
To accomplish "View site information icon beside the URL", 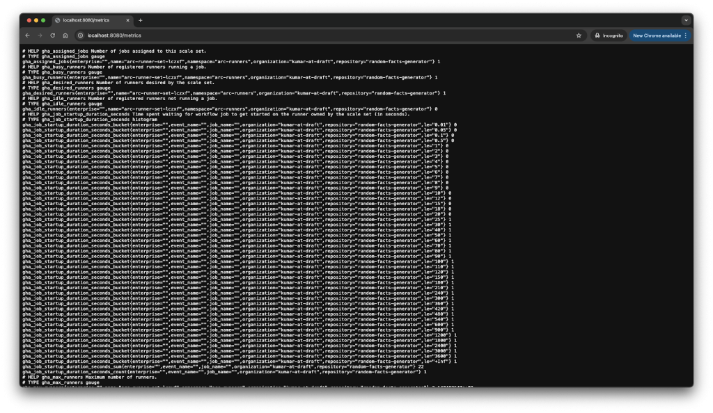I will coord(81,35).
